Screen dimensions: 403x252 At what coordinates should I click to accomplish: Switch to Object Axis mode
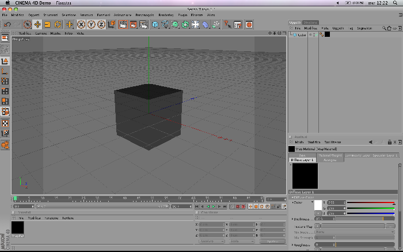tap(5, 71)
